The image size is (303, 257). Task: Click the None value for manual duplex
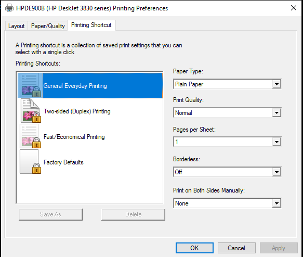coord(227,203)
